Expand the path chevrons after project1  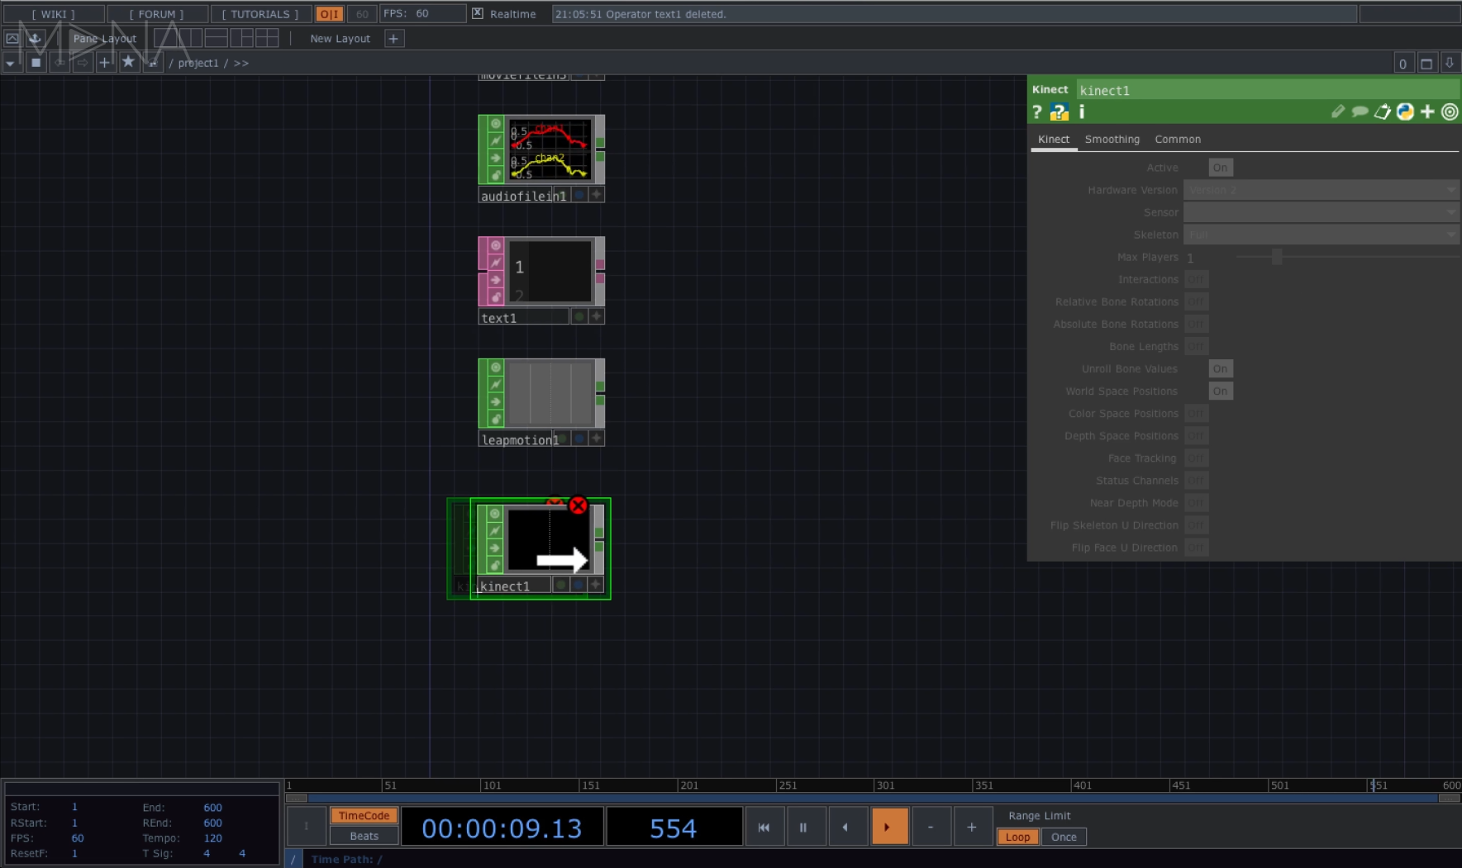tap(240, 64)
